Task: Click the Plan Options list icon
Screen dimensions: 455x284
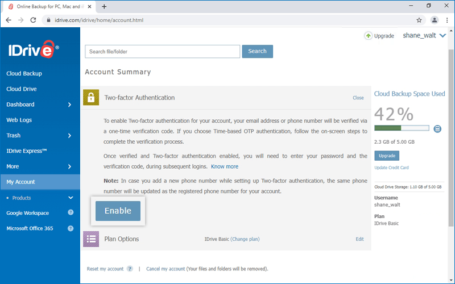Action: click(91, 239)
